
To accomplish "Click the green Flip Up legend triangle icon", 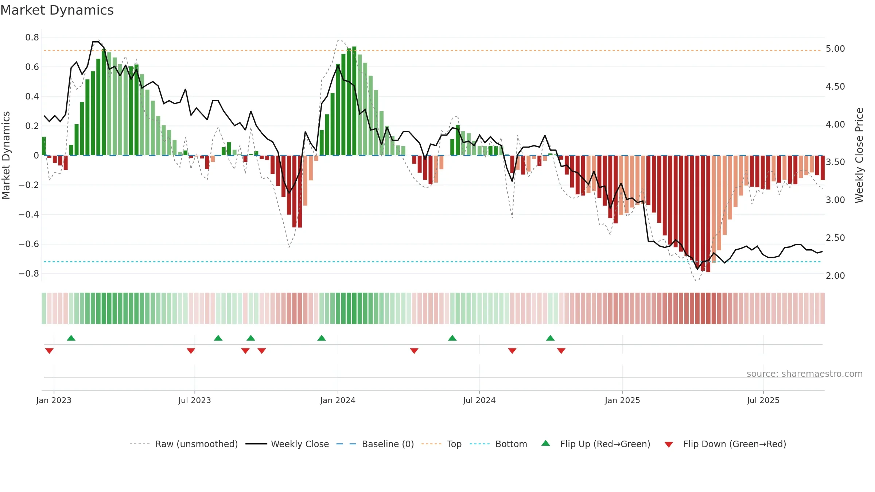I will 546,443.
